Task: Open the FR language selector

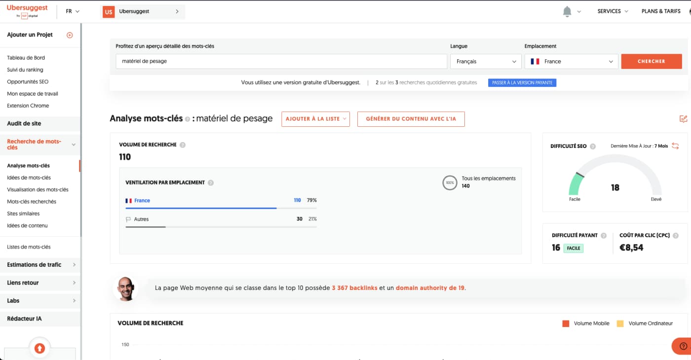Action: (73, 11)
